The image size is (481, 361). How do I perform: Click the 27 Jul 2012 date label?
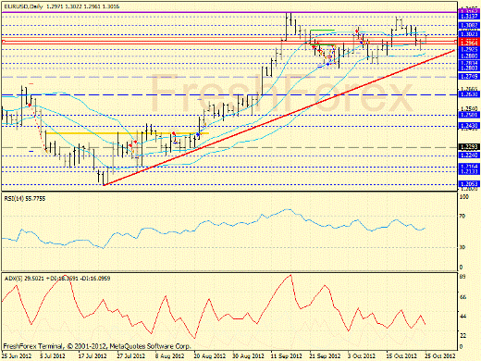click(131, 356)
